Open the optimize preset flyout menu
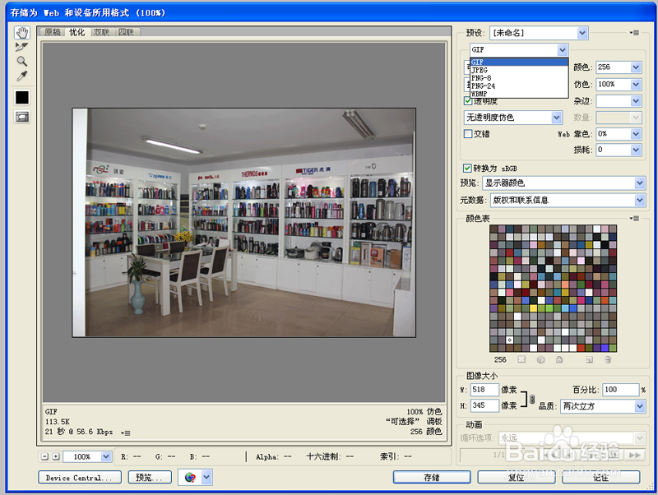The height and width of the screenshot is (495, 658). click(x=634, y=33)
